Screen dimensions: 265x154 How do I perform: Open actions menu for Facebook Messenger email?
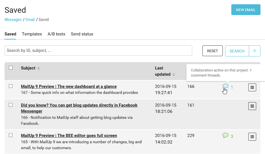click(252, 106)
